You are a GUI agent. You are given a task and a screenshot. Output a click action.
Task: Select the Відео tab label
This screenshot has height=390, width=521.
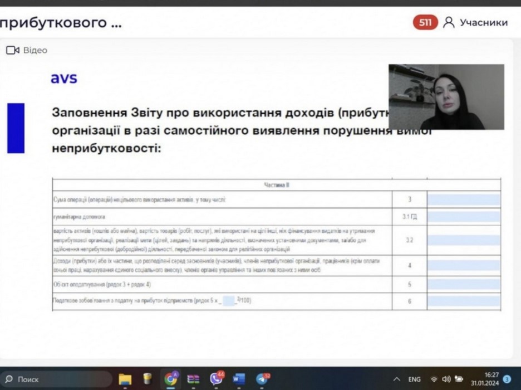[x=35, y=50]
